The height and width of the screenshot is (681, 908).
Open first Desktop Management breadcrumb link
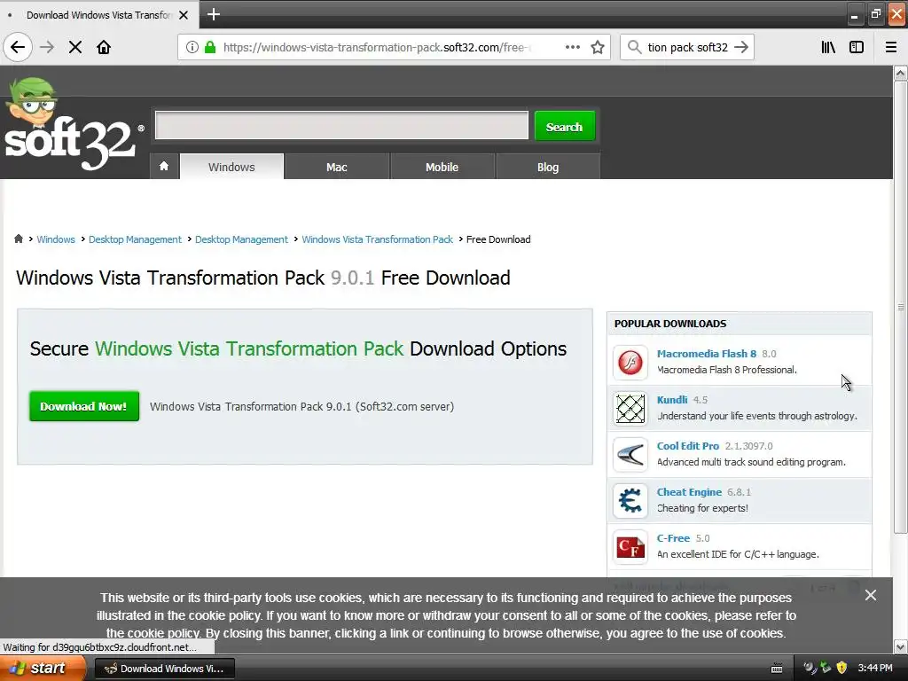click(135, 239)
